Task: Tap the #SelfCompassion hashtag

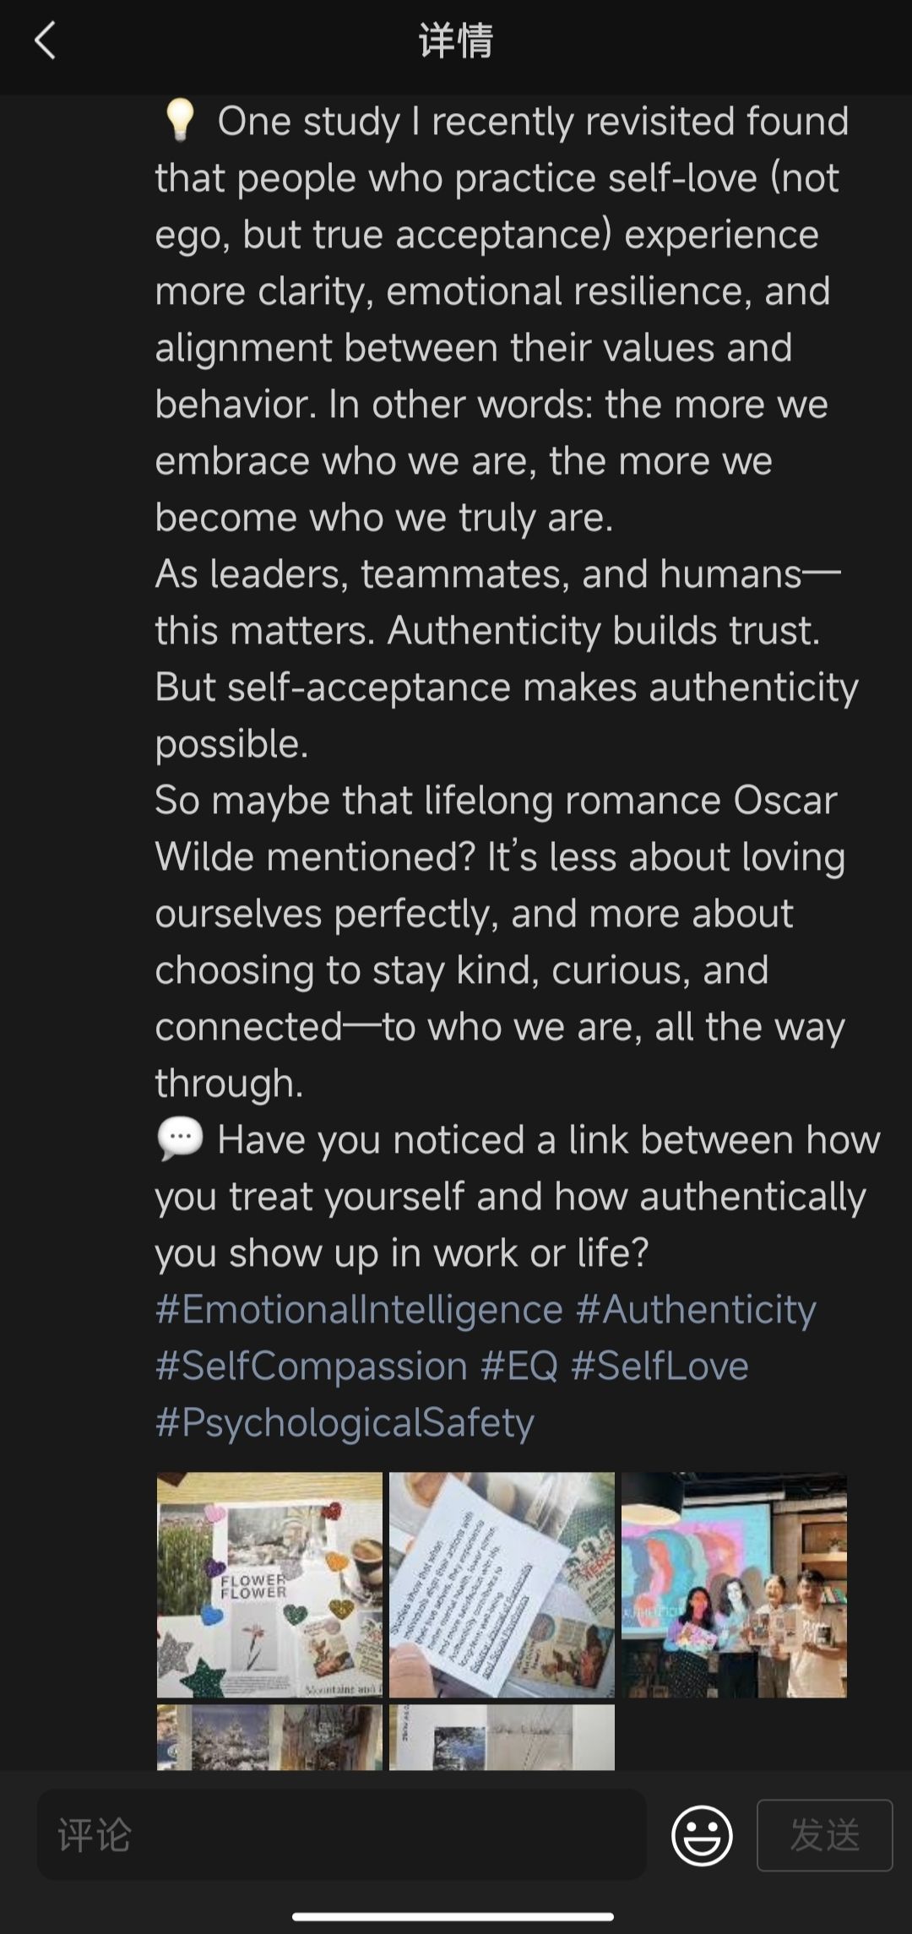Action: pyautogui.click(x=311, y=1366)
